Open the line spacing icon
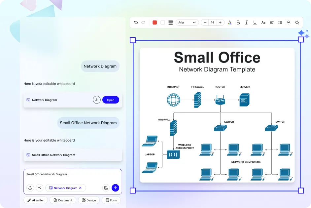The width and height of the screenshot is (311, 208). pos(280,22)
